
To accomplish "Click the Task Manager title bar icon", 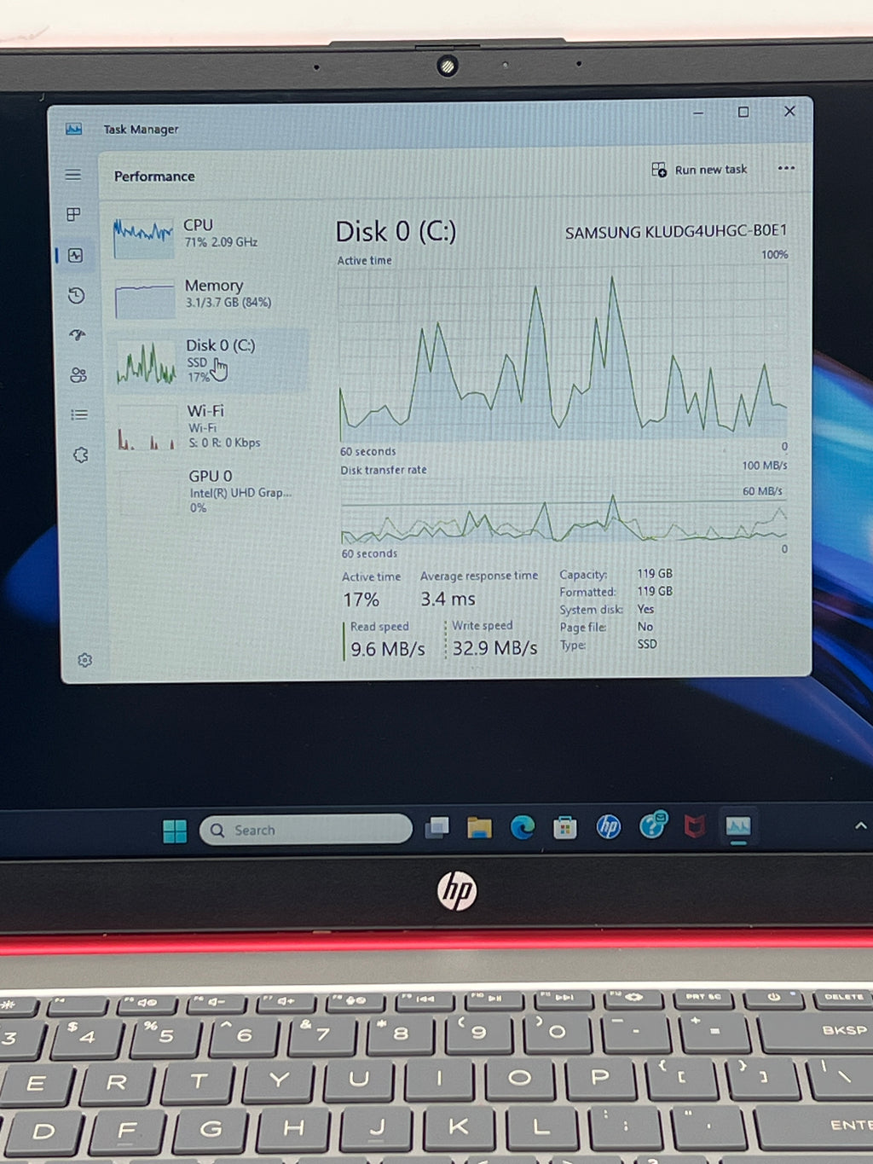I will 74,129.
